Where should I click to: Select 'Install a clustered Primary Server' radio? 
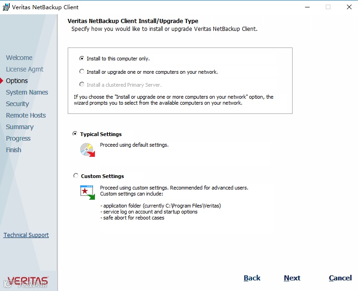click(x=82, y=84)
